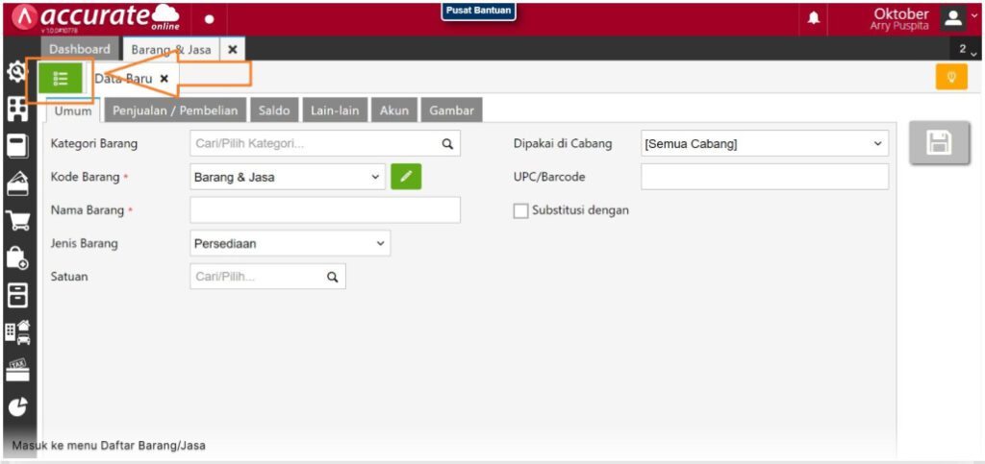Go to the Dashboard tab
Image resolution: width=985 pixels, height=464 pixels.
tap(80, 49)
